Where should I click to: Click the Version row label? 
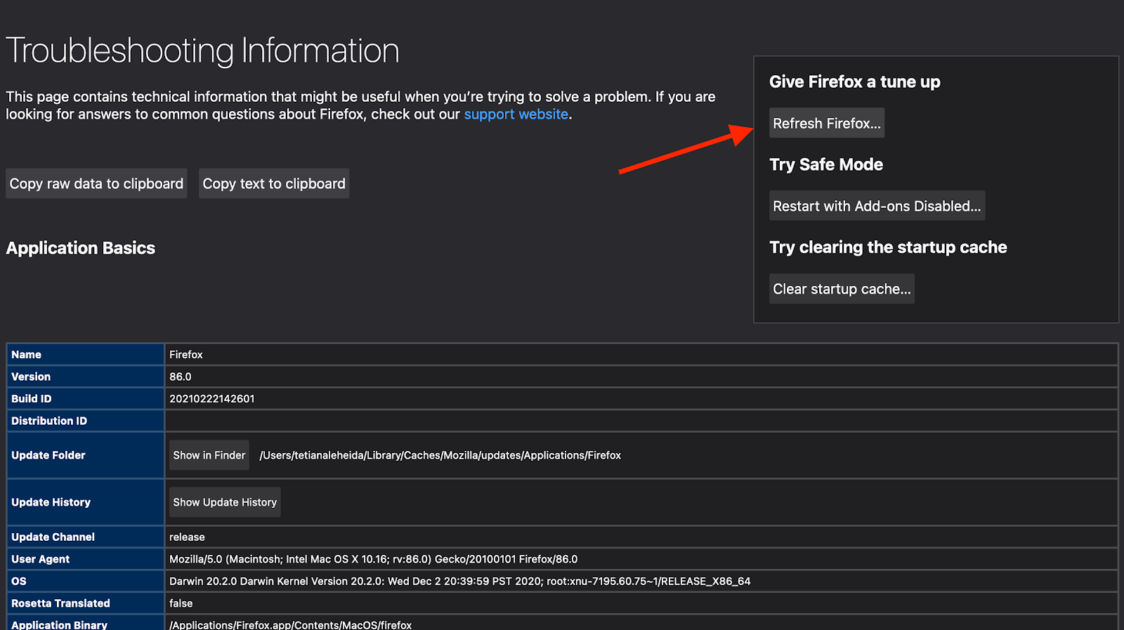(x=31, y=376)
